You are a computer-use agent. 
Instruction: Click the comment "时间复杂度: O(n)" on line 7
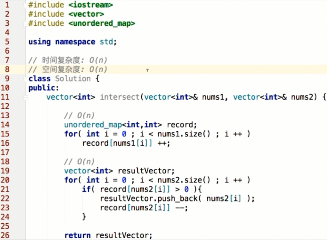pos(74,60)
